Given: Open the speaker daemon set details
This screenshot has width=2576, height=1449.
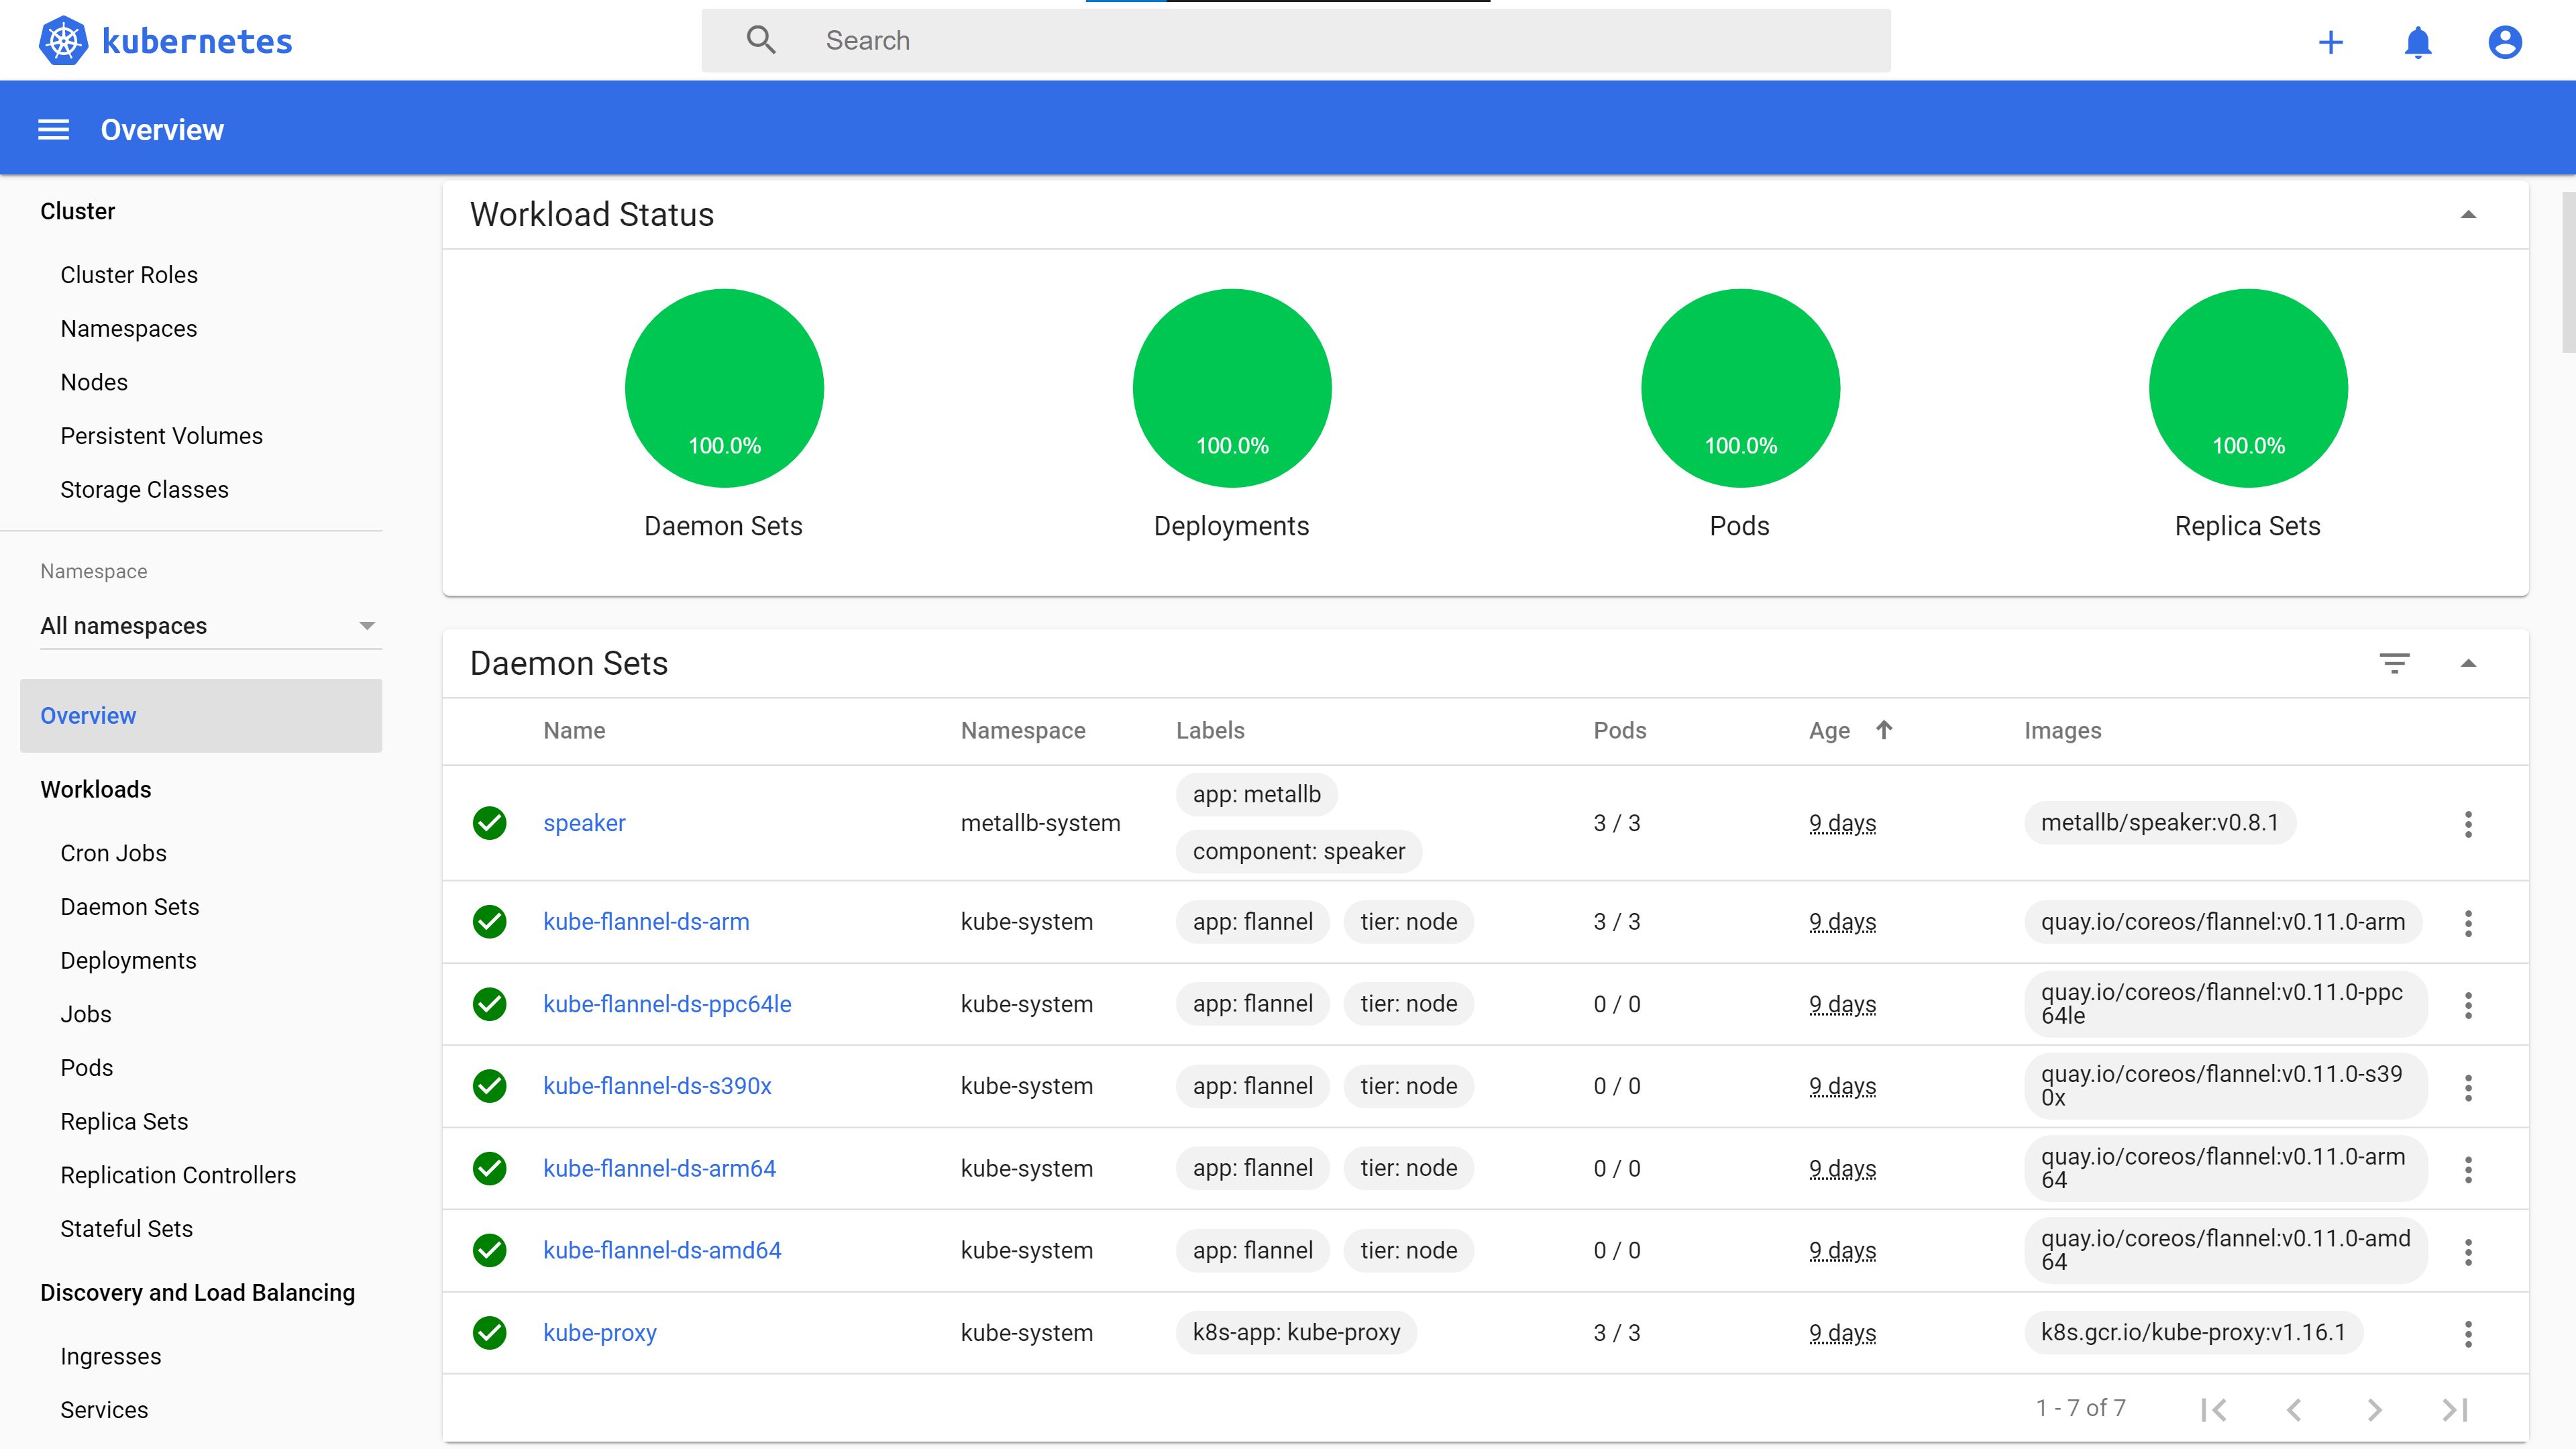Looking at the screenshot, I should coord(584,823).
